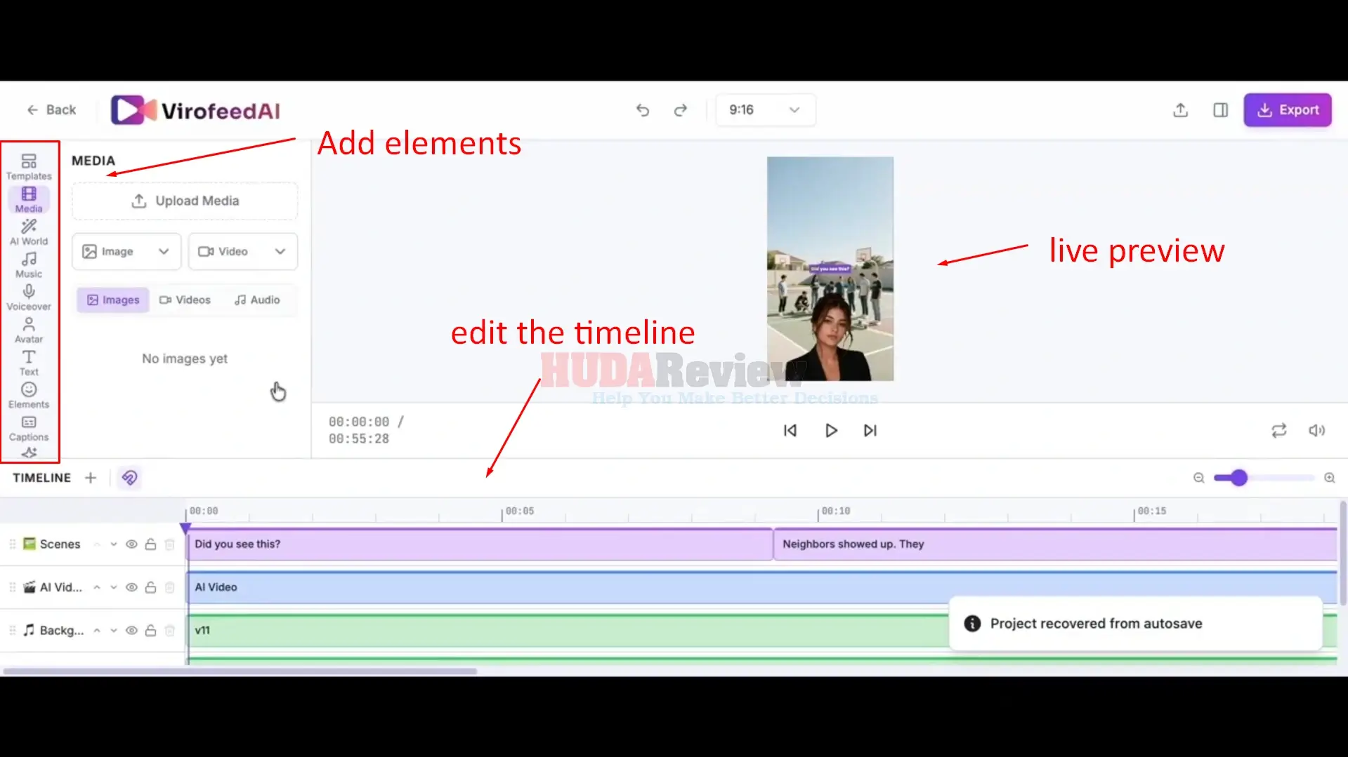Click Upload Media button
The image size is (1348, 757).
pos(185,201)
